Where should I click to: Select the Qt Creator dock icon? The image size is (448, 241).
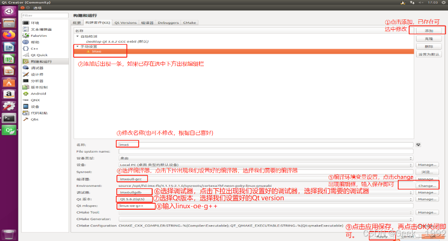click(9, 130)
